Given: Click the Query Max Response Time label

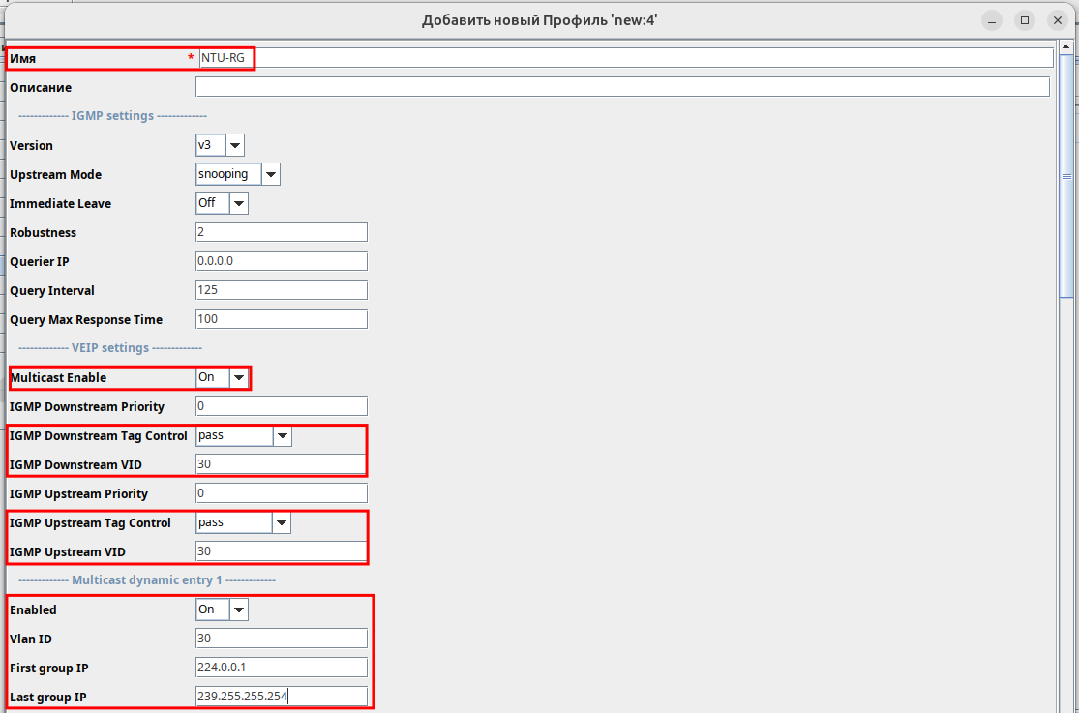Looking at the screenshot, I should click(x=86, y=319).
